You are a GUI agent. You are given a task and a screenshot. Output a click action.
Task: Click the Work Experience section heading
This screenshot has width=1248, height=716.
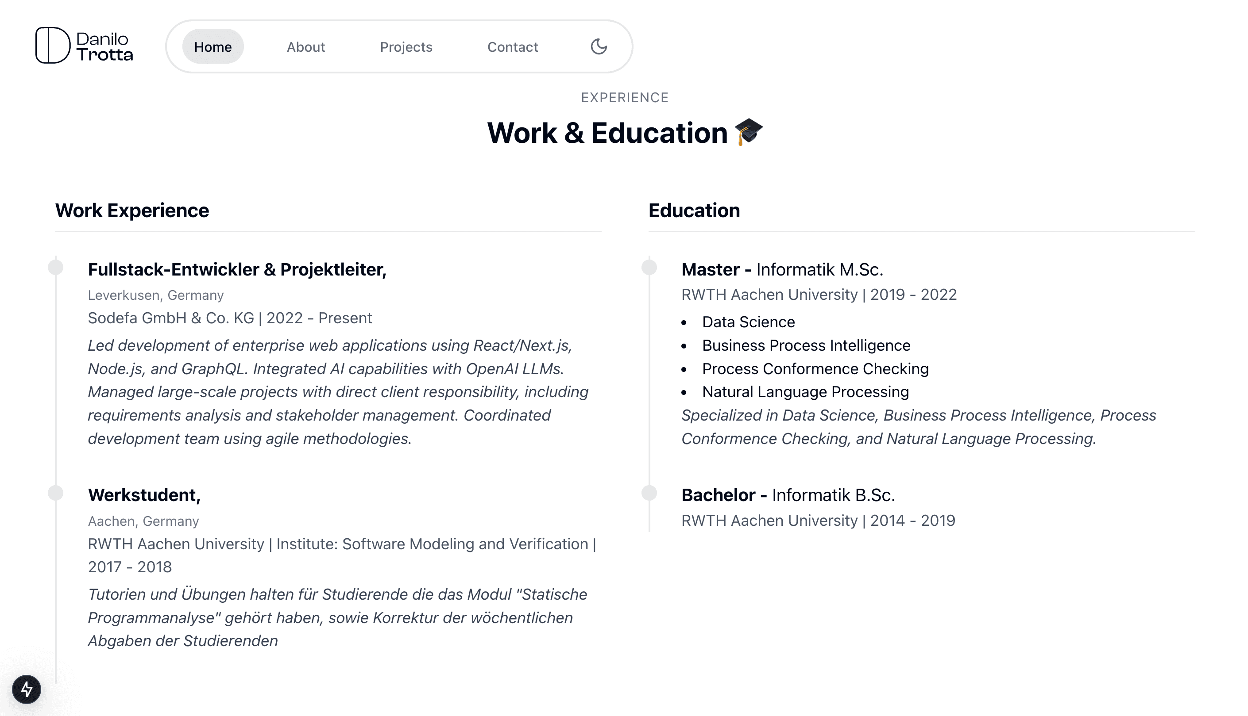click(132, 211)
